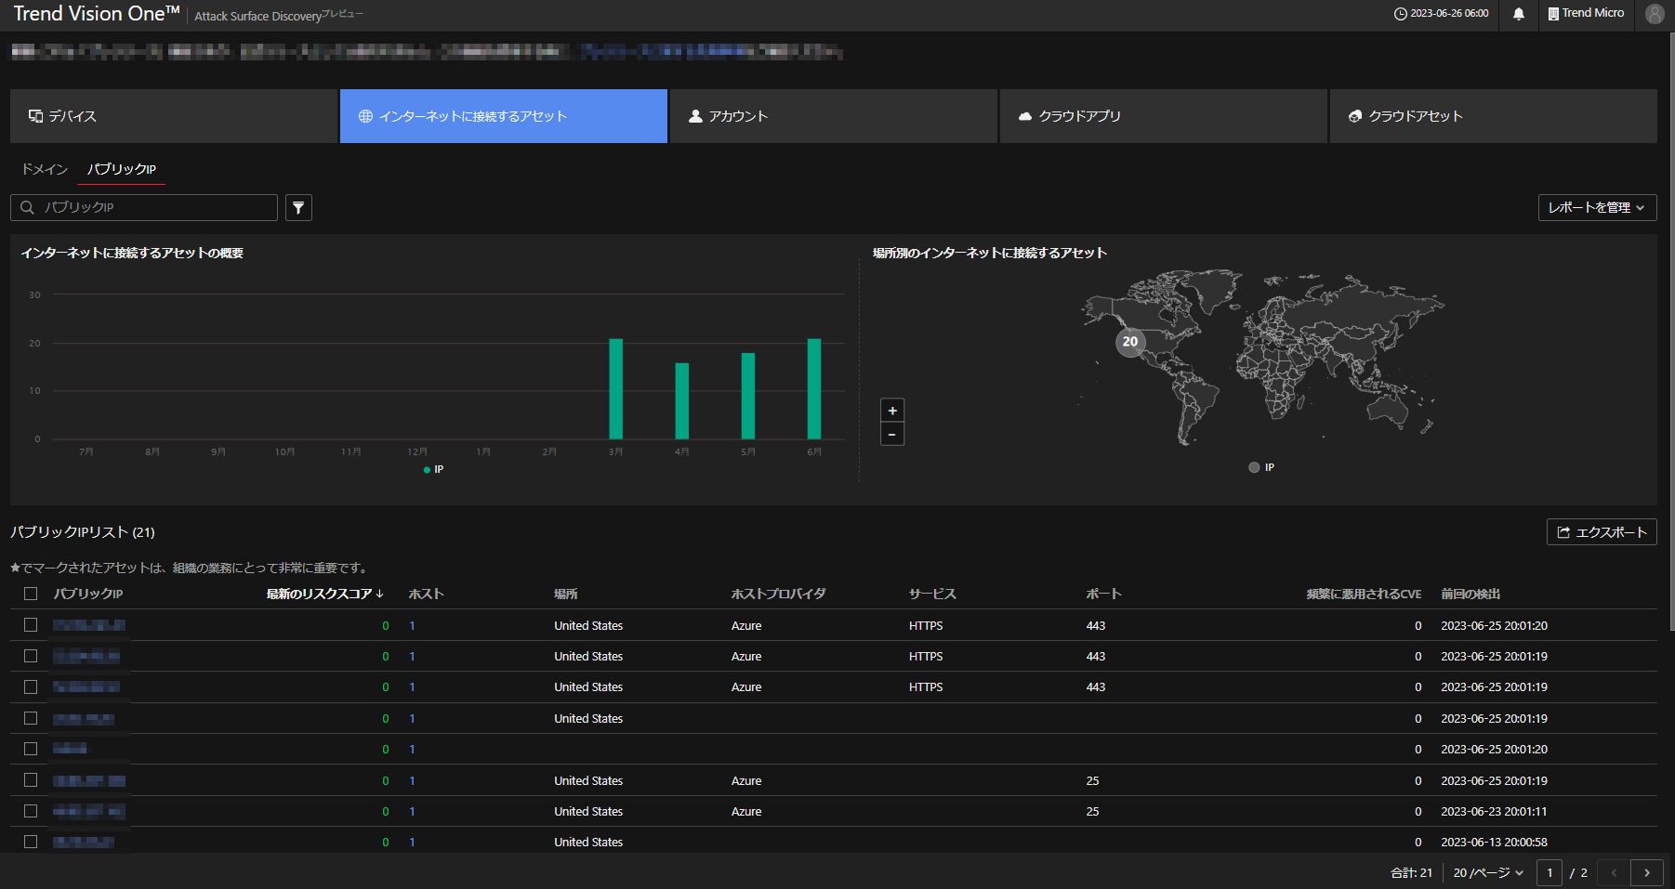The width and height of the screenshot is (1675, 889).
Task: Zoom in on the world map
Action: (x=892, y=411)
